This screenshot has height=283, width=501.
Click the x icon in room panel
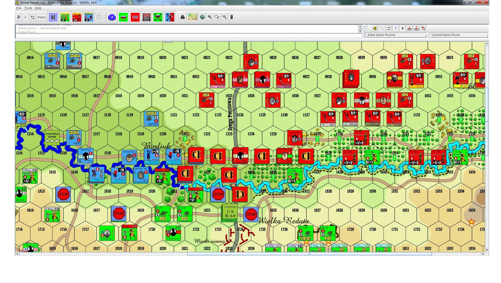[x=402, y=28]
